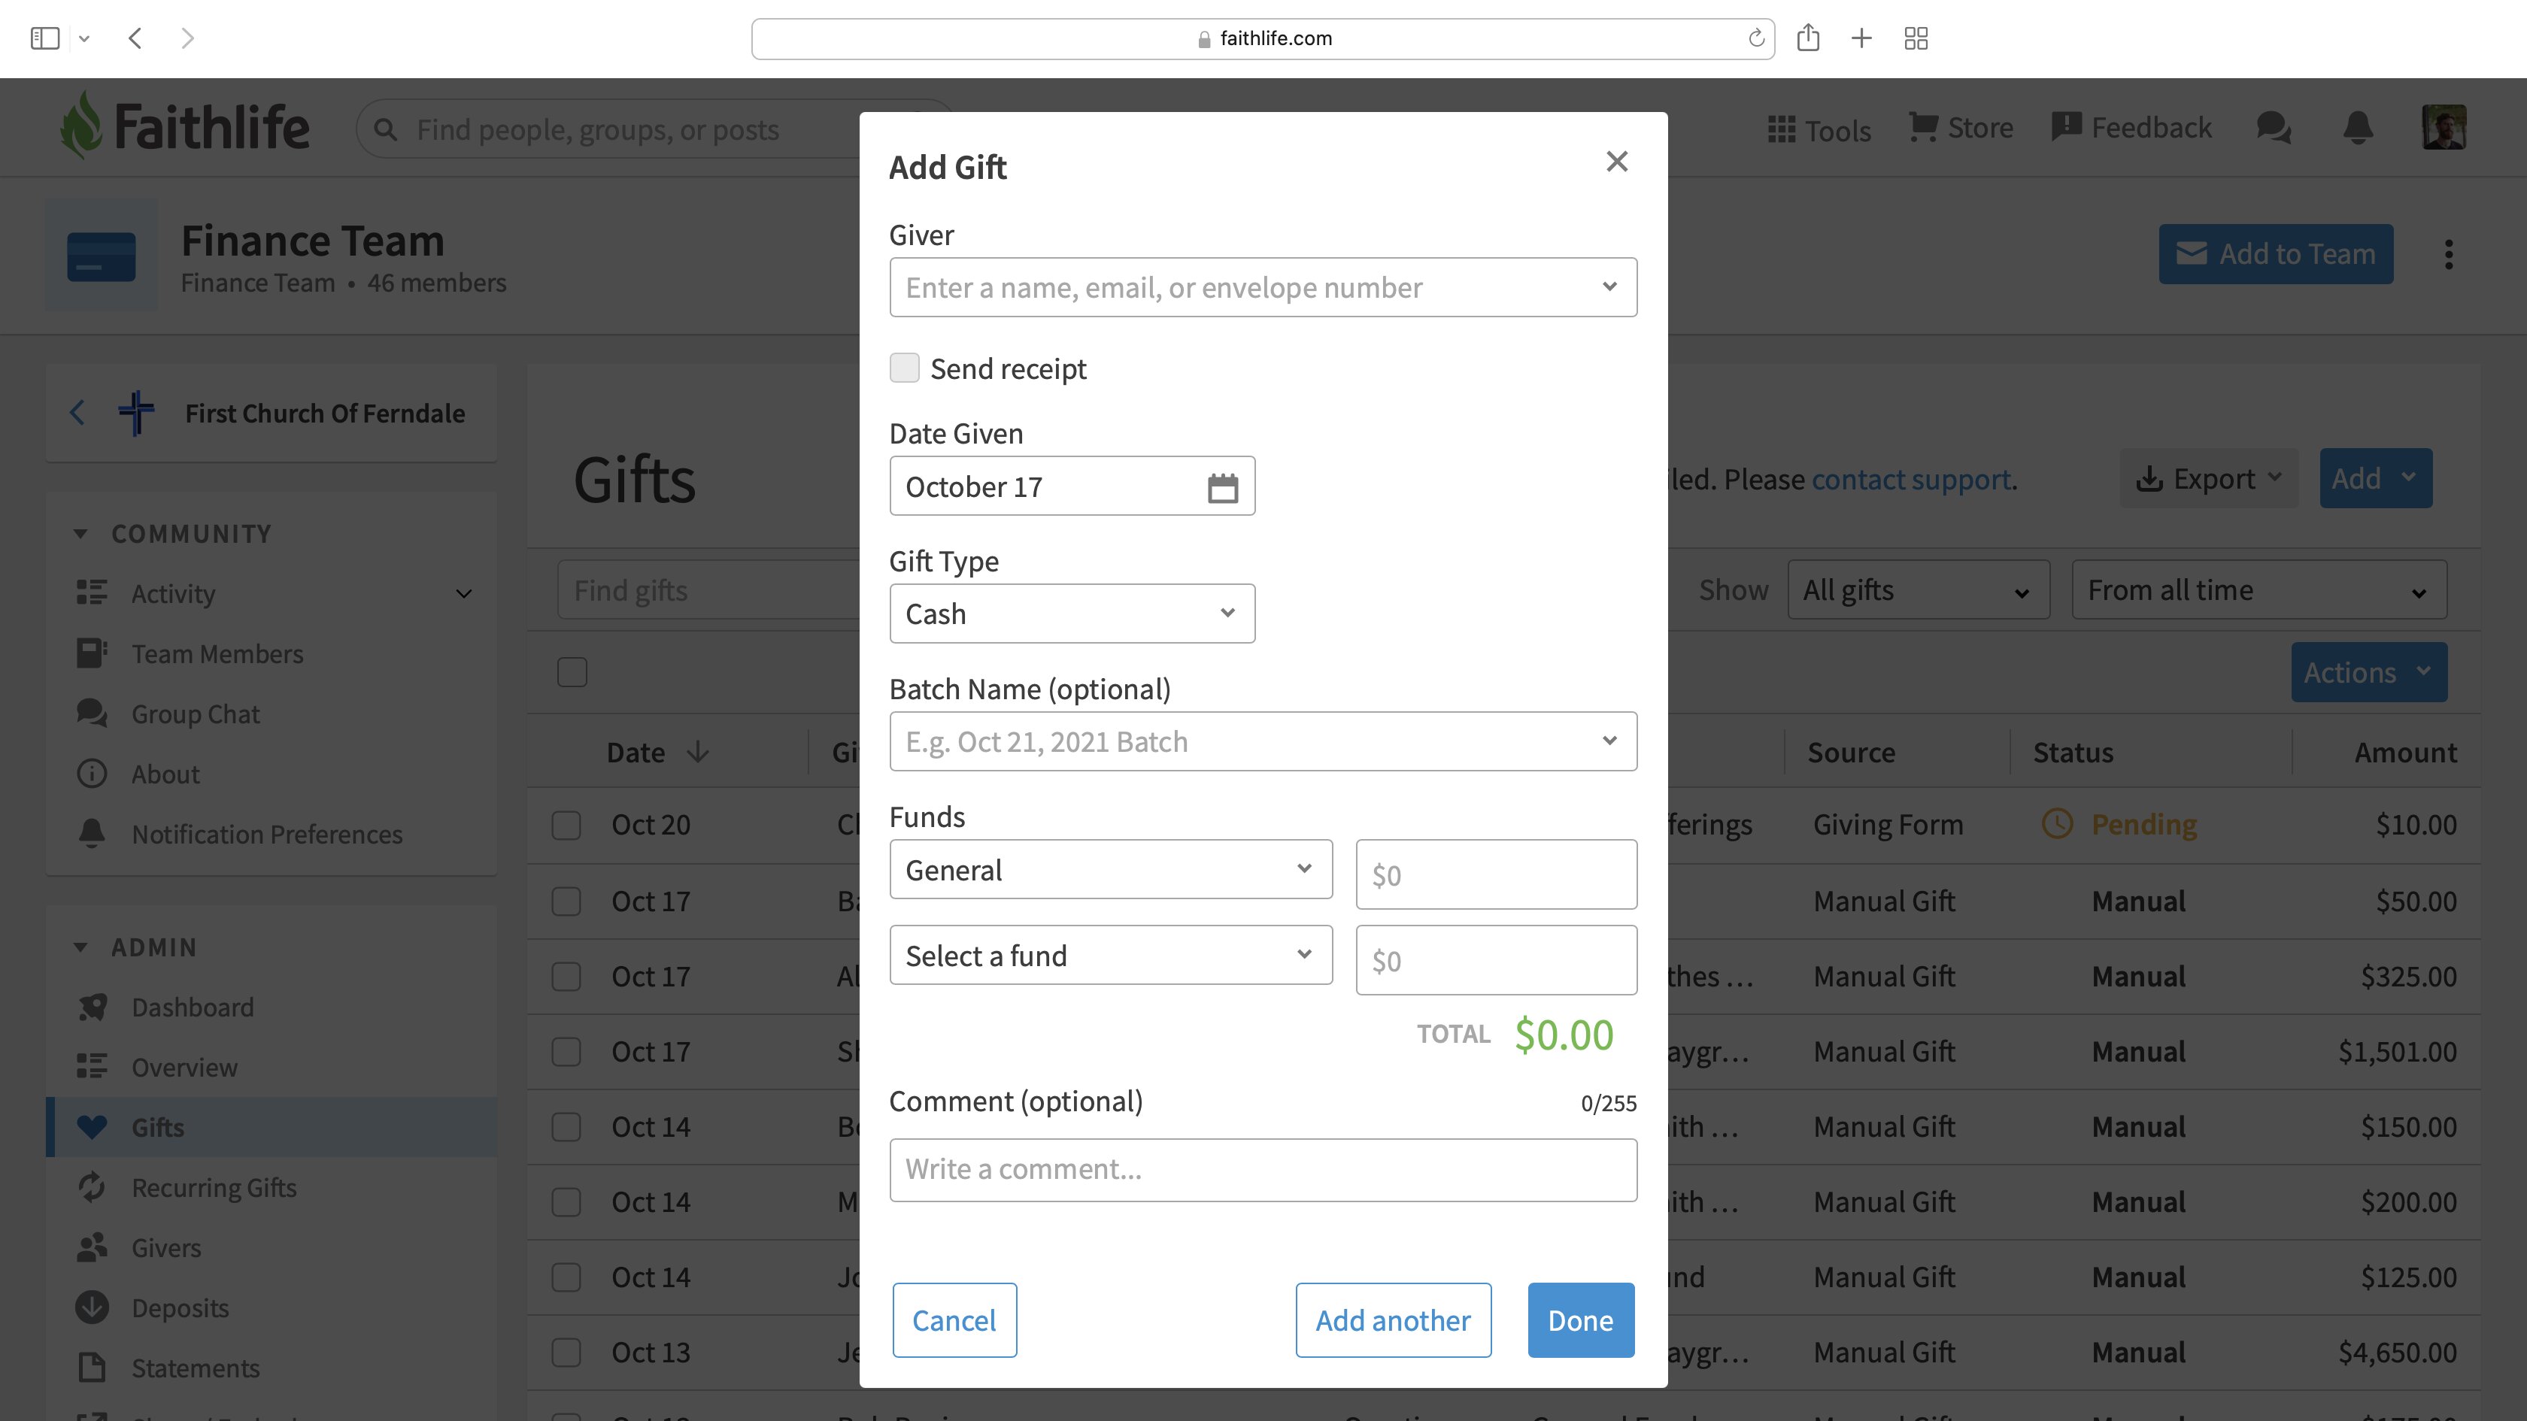Reload the page
Viewport: 2527px width, 1421px height.
pyautogui.click(x=1756, y=38)
